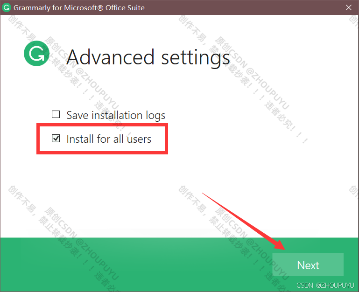The width and height of the screenshot is (359, 292).
Task: Click the Save installation logs label
Action: pos(116,115)
